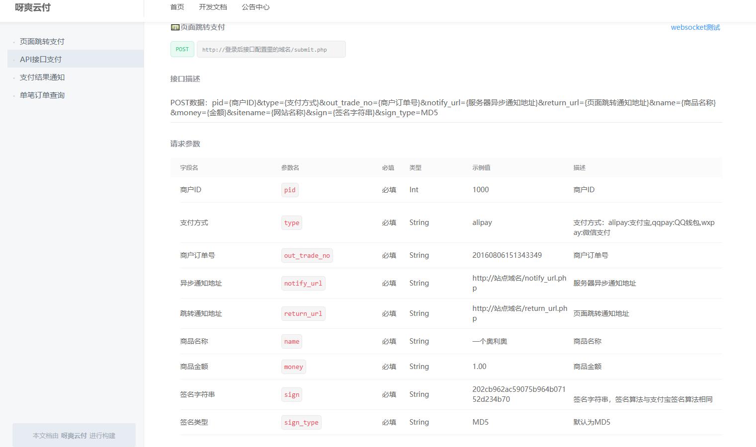Click the pid parameter tag
The image size is (756, 447).
click(x=290, y=190)
